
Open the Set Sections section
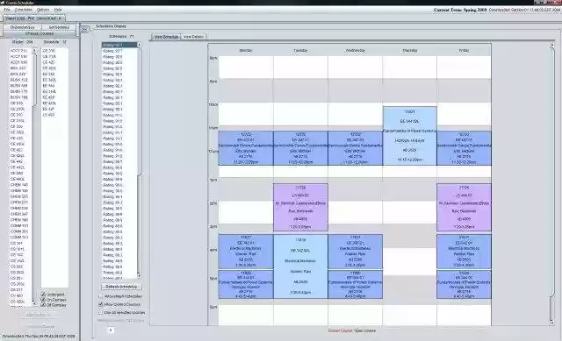tap(59, 27)
